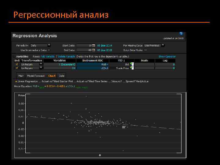Select the Inbound? radio option
Viewport: 220px width, 165px height.
[x=110, y=81]
